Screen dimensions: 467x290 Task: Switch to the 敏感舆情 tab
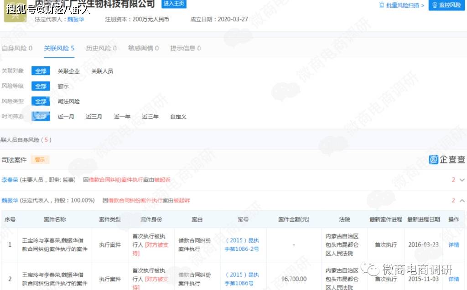coord(143,48)
